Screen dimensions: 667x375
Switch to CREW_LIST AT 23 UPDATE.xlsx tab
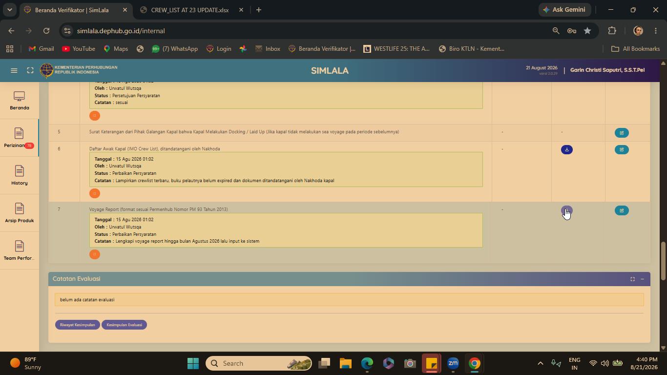190,10
